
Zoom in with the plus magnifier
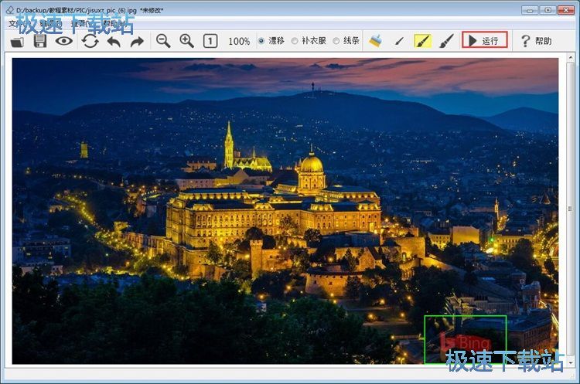pos(186,41)
